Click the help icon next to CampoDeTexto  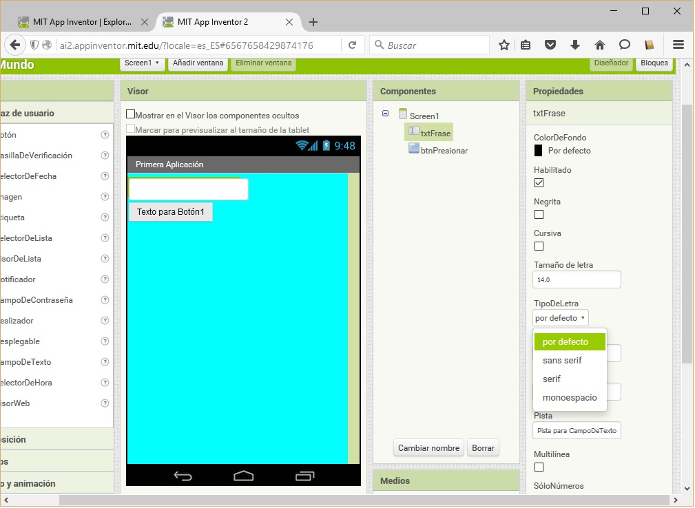point(105,362)
